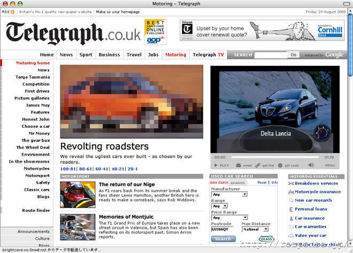Open the Range dropdown
Screen dimensions: 353x253
point(220,206)
